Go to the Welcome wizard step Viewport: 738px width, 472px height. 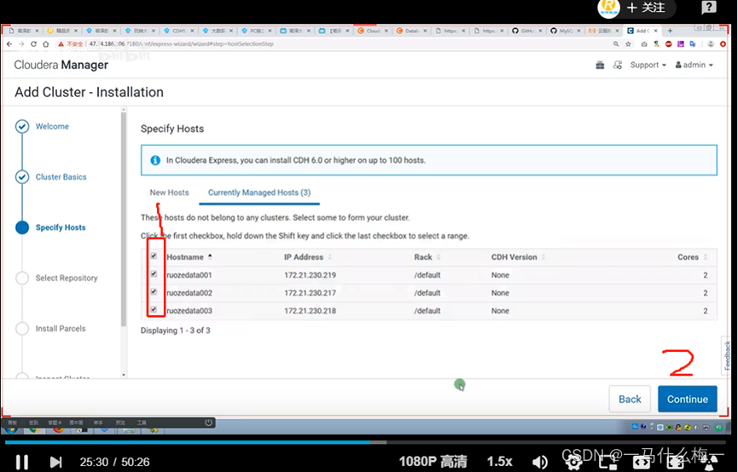(x=52, y=126)
